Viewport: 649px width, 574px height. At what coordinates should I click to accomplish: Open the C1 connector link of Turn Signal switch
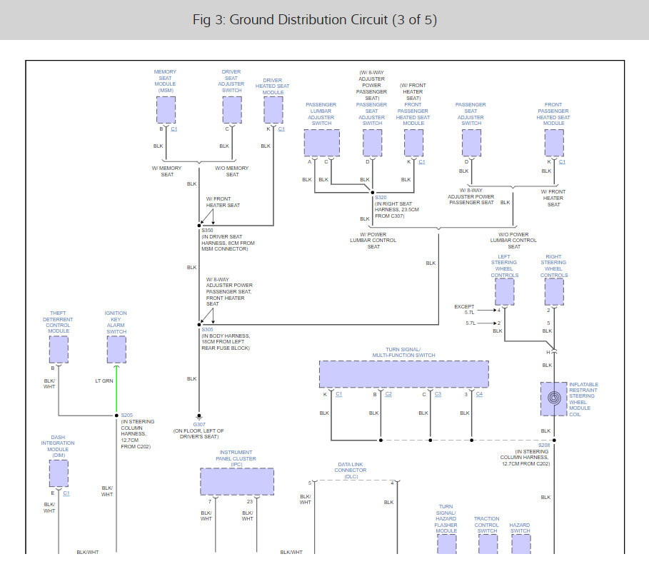coord(339,394)
